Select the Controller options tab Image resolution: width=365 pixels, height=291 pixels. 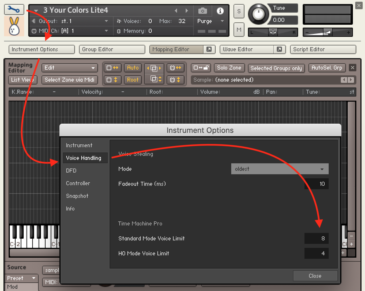[x=78, y=183]
